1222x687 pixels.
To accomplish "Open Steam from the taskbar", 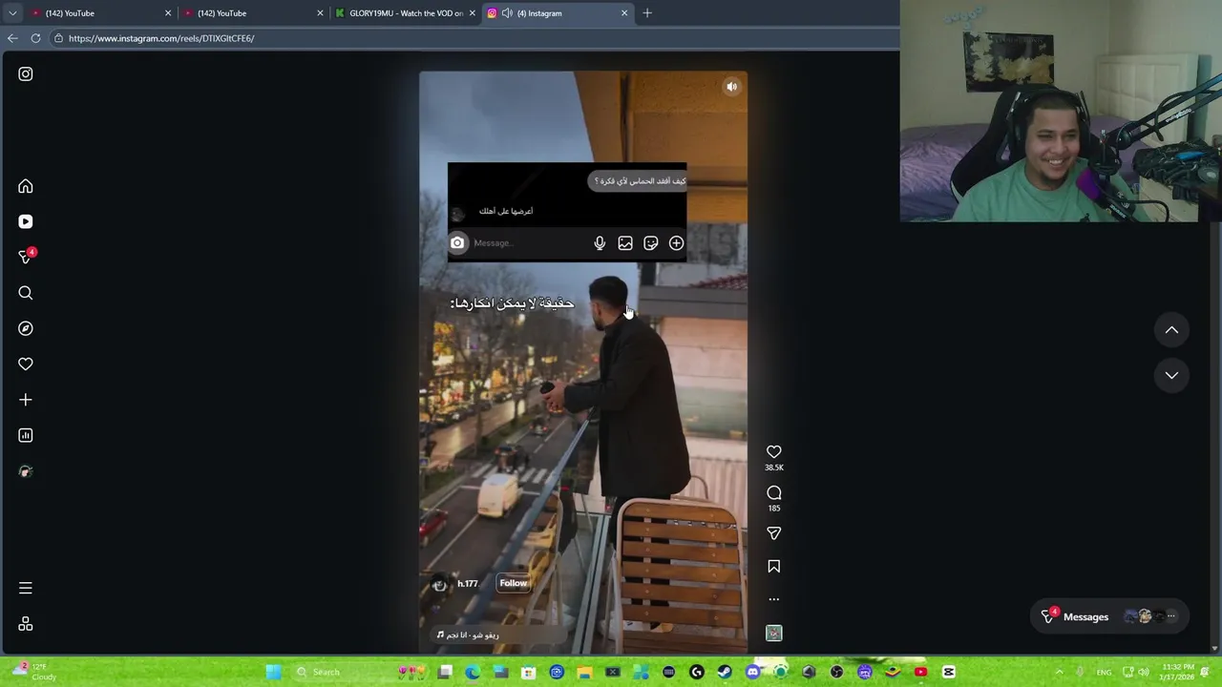I will click(x=725, y=672).
